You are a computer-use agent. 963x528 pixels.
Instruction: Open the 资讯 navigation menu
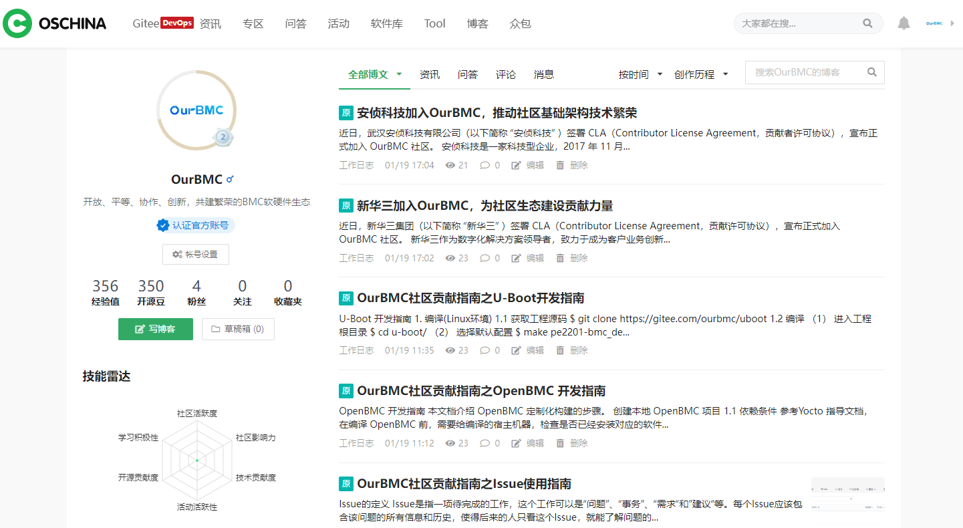tap(211, 23)
